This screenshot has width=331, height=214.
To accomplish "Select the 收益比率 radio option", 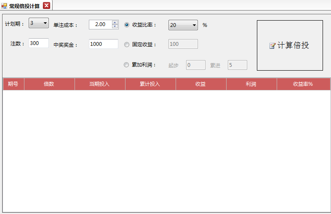I will tap(127, 25).
